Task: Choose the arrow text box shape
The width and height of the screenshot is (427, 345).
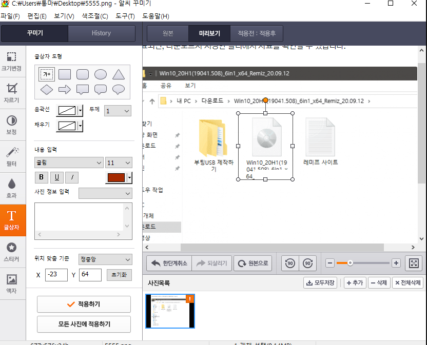Action: [x=65, y=90]
